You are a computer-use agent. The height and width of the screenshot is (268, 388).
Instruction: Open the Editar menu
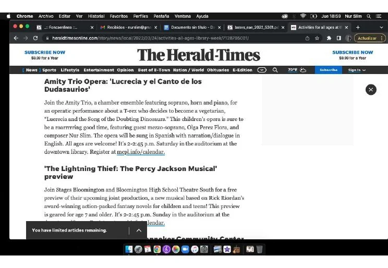click(x=65, y=16)
